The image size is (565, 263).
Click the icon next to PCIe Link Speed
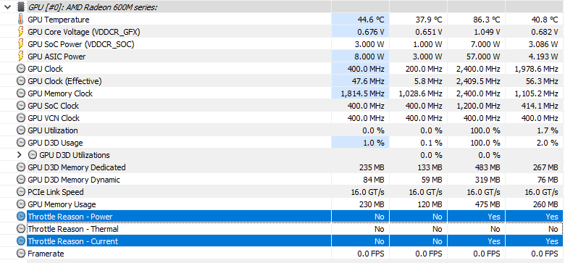coord(21,192)
